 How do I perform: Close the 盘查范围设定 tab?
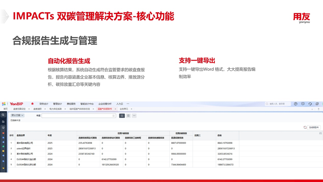[x=29, y=109]
